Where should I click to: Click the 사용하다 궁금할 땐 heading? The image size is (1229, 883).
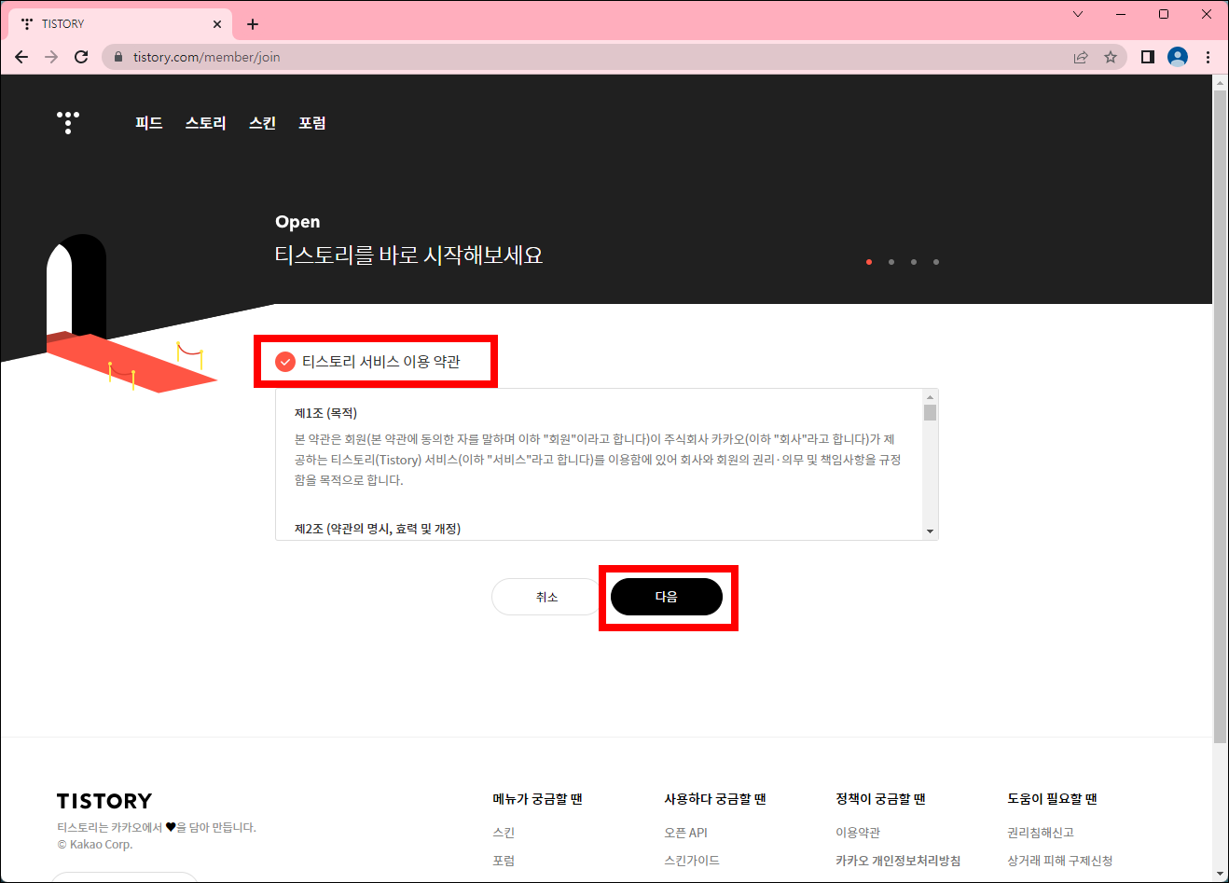[715, 799]
